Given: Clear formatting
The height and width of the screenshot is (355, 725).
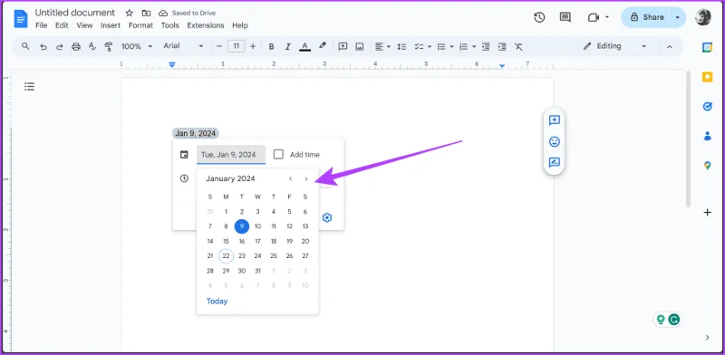Looking at the screenshot, I should [x=518, y=46].
